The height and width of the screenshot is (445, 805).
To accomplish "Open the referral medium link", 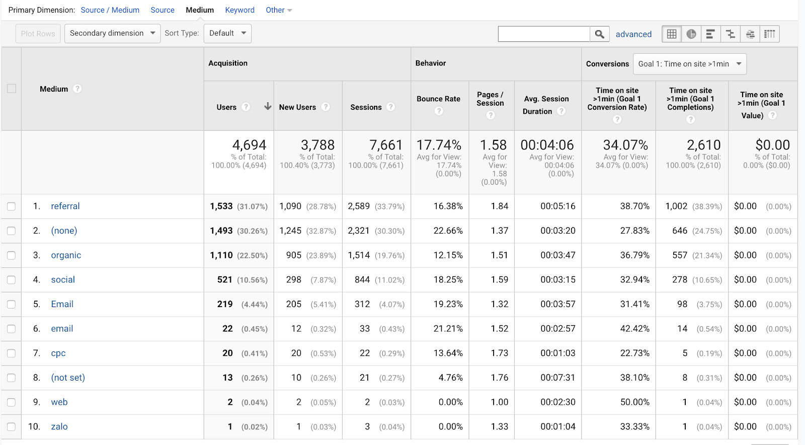I will click(x=65, y=206).
